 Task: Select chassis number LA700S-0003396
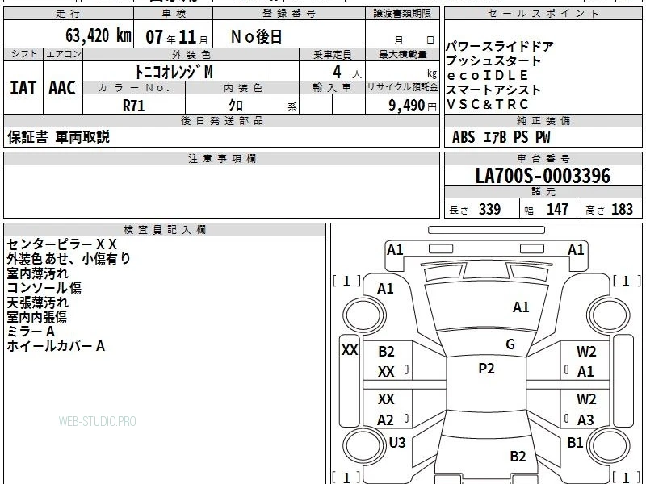(x=543, y=176)
